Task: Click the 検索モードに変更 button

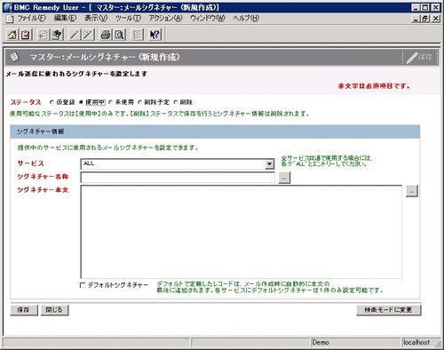Action: tap(388, 310)
